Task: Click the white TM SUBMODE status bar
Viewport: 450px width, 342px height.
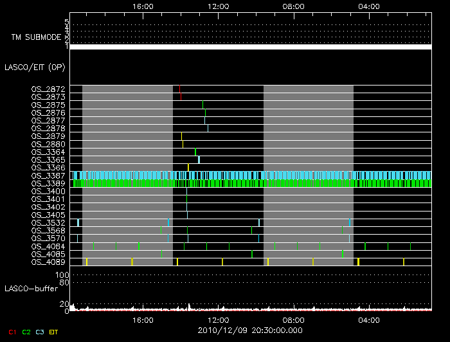Action: click(x=250, y=47)
